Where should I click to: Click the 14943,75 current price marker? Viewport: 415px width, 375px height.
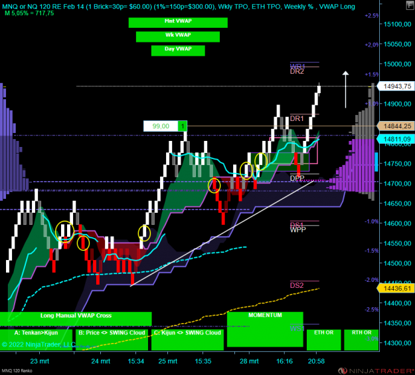click(396, 86)
